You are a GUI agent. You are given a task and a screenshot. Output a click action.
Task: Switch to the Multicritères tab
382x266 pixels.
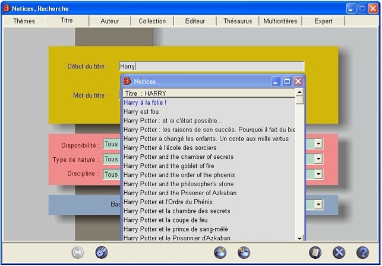(280, 21)
